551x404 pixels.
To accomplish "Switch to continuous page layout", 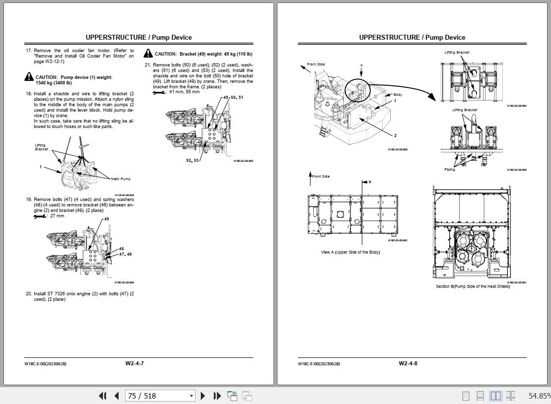I will coord(480,396).
